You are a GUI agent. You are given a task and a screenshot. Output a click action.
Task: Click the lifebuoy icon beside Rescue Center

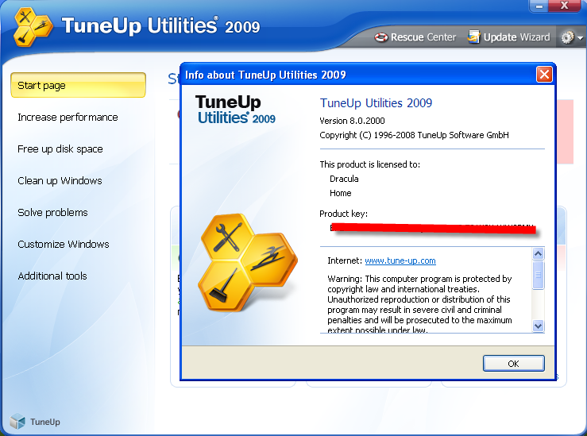[381, 37]
